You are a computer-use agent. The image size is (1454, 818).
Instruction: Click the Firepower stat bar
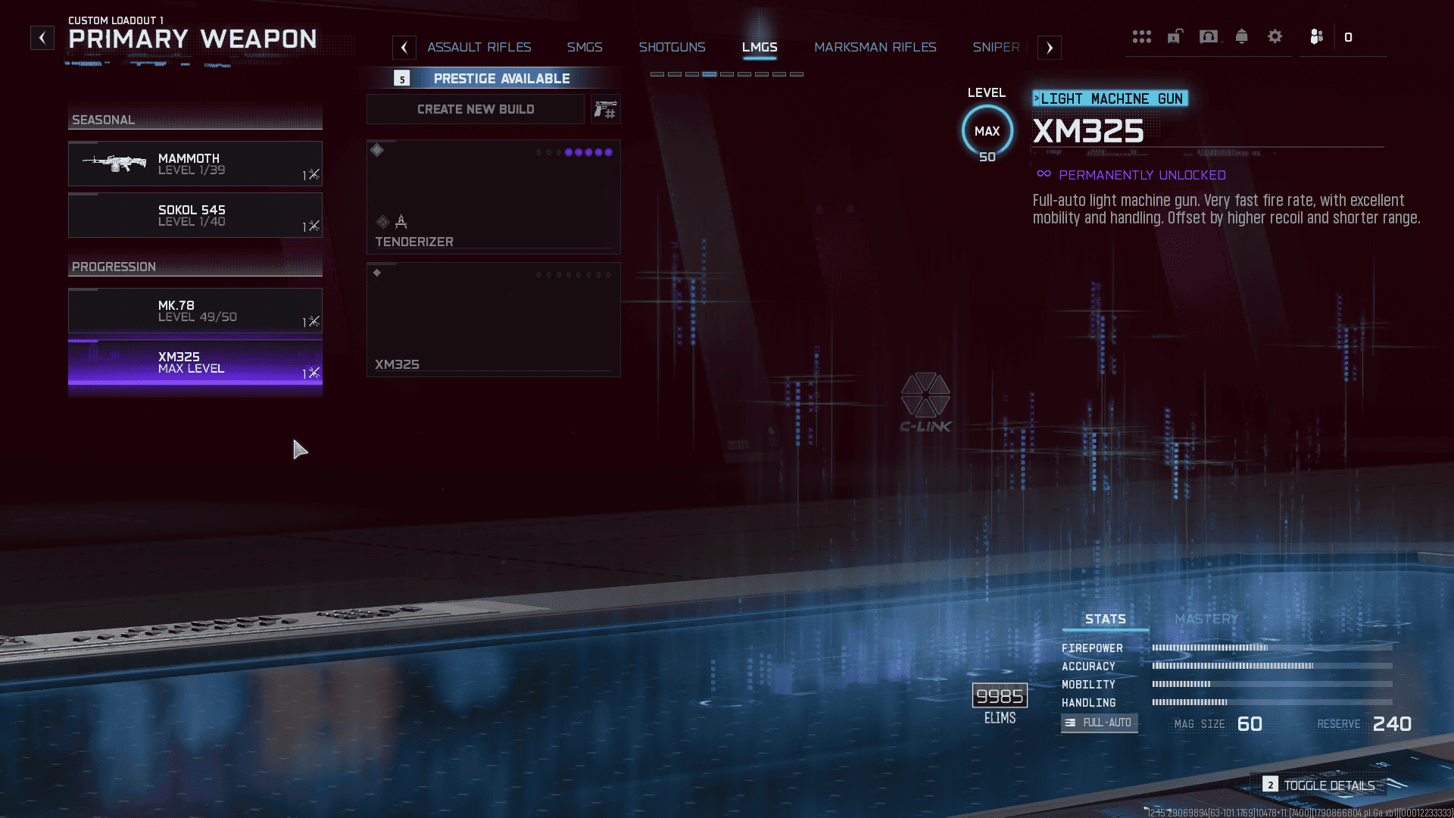pyautogui.click(x=1272, y=648)
